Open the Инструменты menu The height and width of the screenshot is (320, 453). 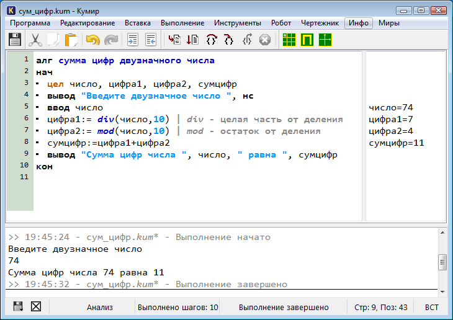click(x=238, y=23)
